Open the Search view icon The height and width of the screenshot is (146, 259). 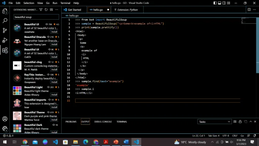(x=5, y=21)
